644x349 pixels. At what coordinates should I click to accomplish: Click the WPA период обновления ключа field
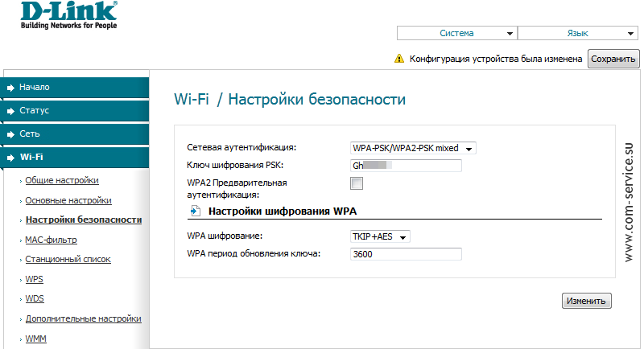[x=406, y=254]
